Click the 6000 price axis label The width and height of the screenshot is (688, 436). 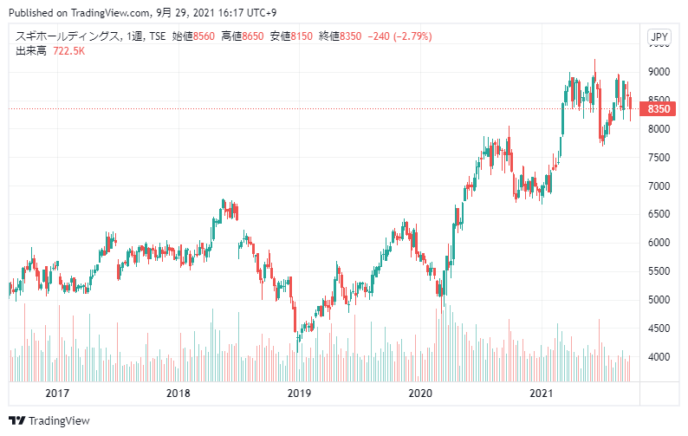[659, 243]
